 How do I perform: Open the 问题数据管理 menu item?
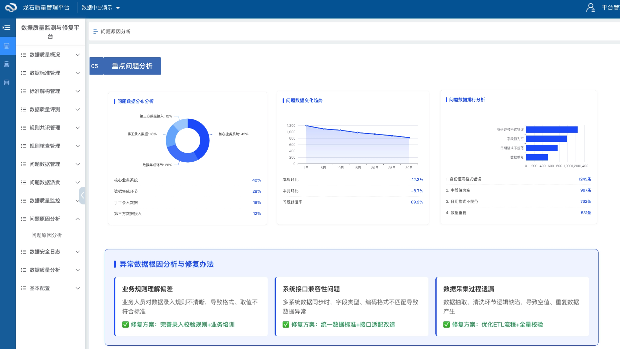(45, 164)
